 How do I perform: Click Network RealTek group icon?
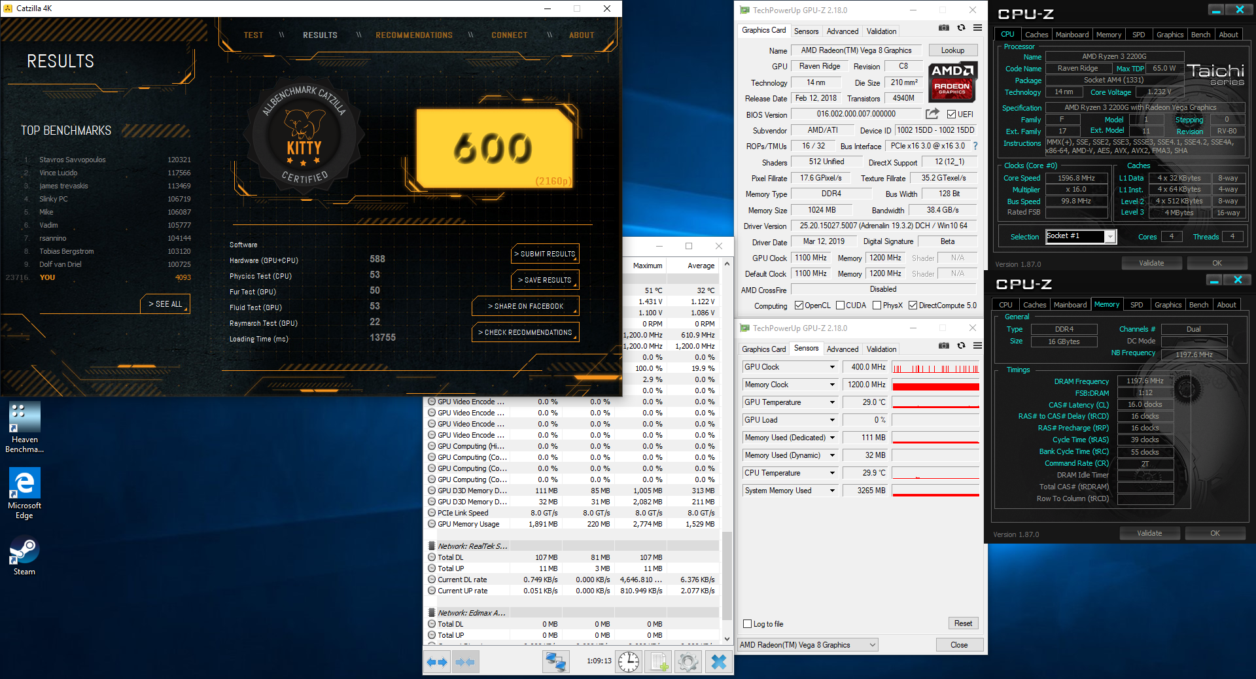tap(432, 546)
